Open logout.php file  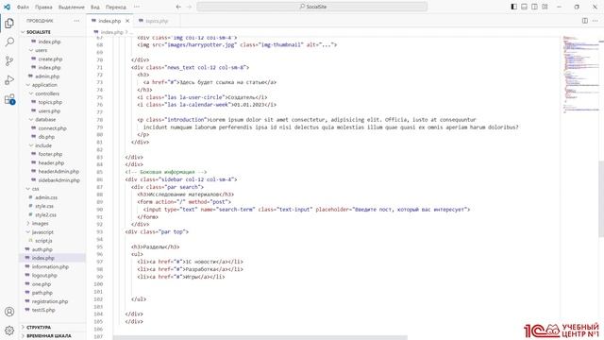[44, 275]
